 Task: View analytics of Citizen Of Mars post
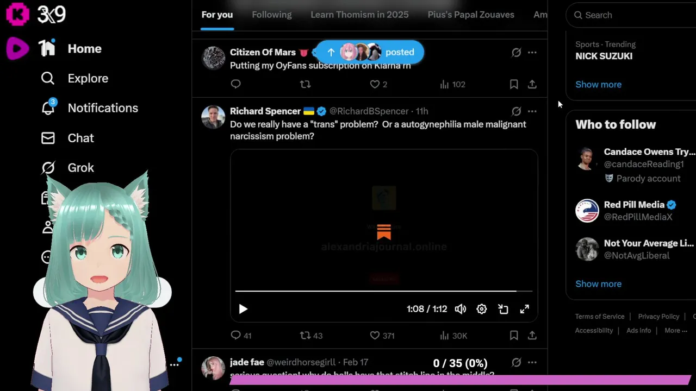(452, 84)
